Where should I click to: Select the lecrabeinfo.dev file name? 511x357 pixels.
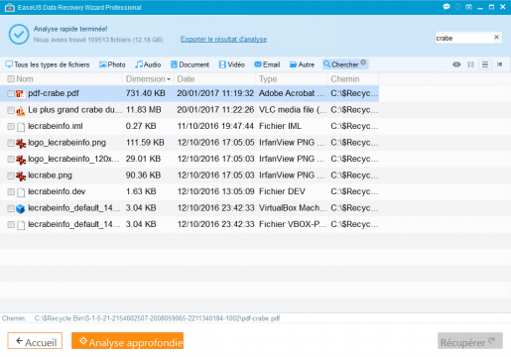57,191
